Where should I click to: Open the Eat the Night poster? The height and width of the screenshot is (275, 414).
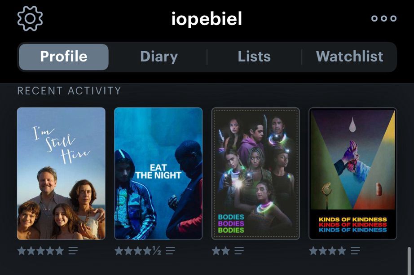coord(159,174)
